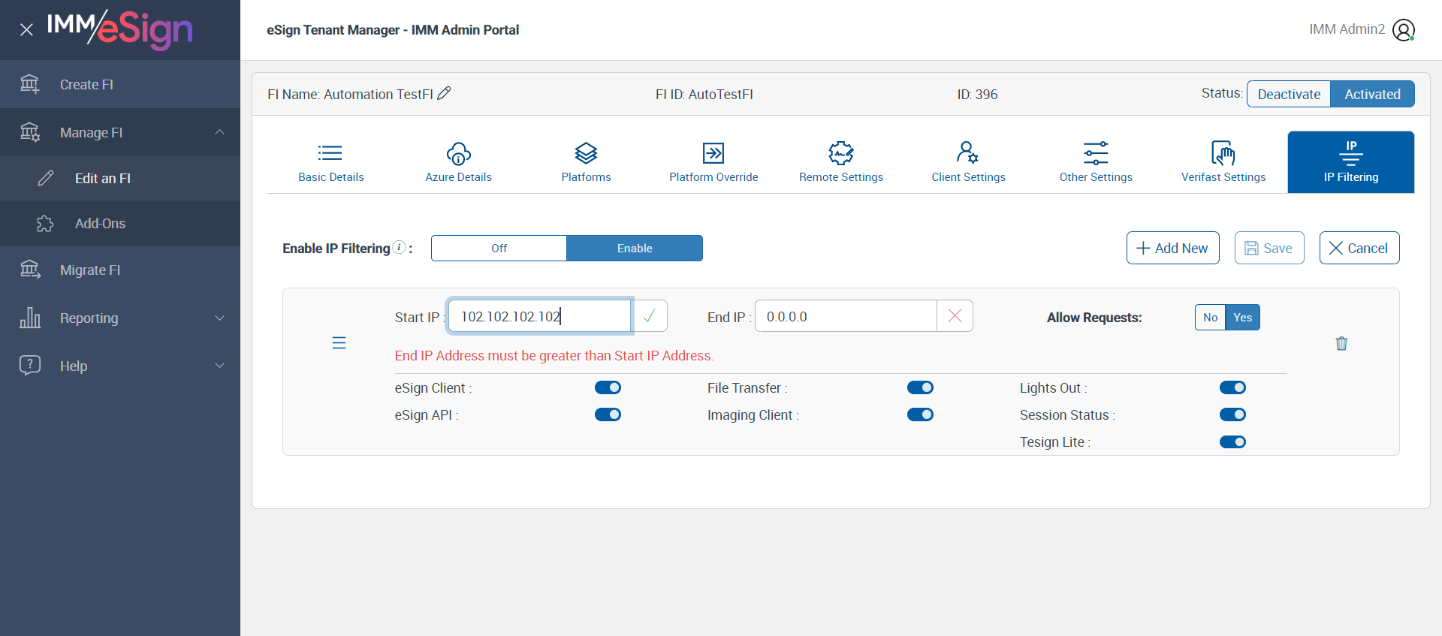Collapse the Manage FI sidebar section
Image resolution: width=1442 pixels, height=636 pixels.
click(x=219, y=132)
